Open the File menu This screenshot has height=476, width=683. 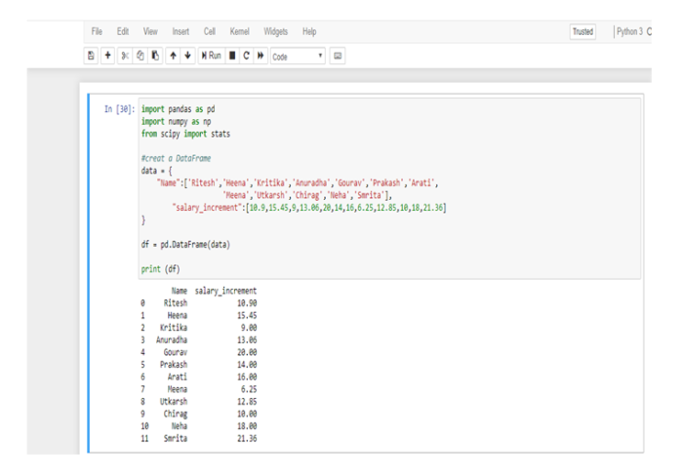[98, 32]
